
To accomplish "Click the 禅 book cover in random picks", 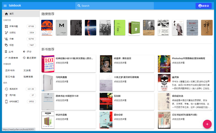I will (207, 28).
